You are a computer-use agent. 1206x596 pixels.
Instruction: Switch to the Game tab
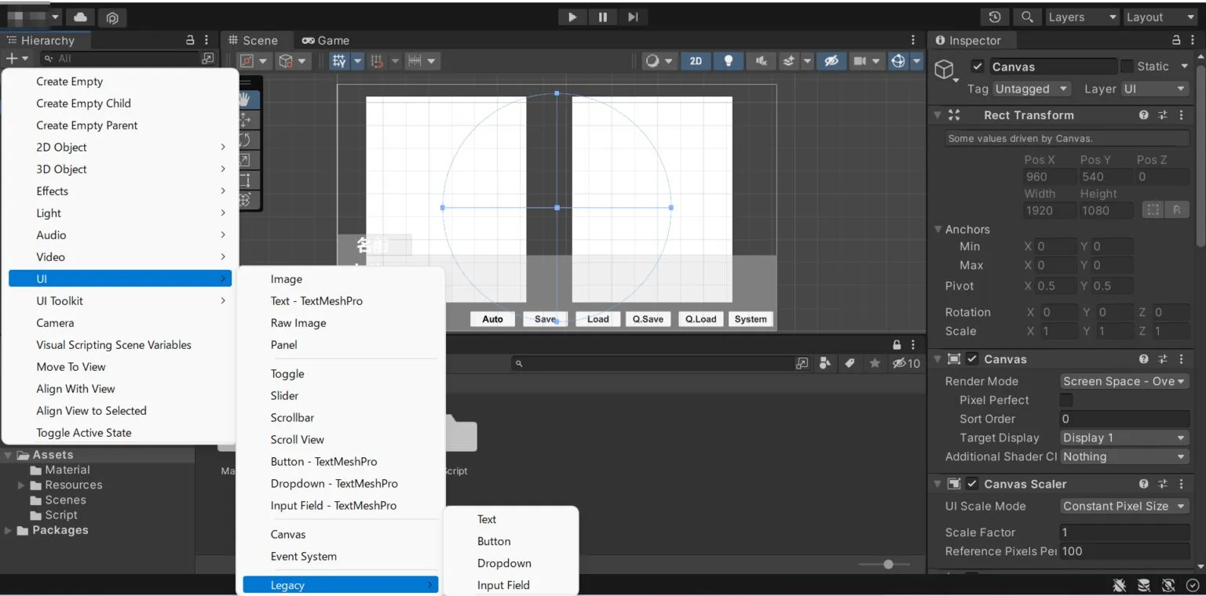pyautogui.click(x=326, y=41)
